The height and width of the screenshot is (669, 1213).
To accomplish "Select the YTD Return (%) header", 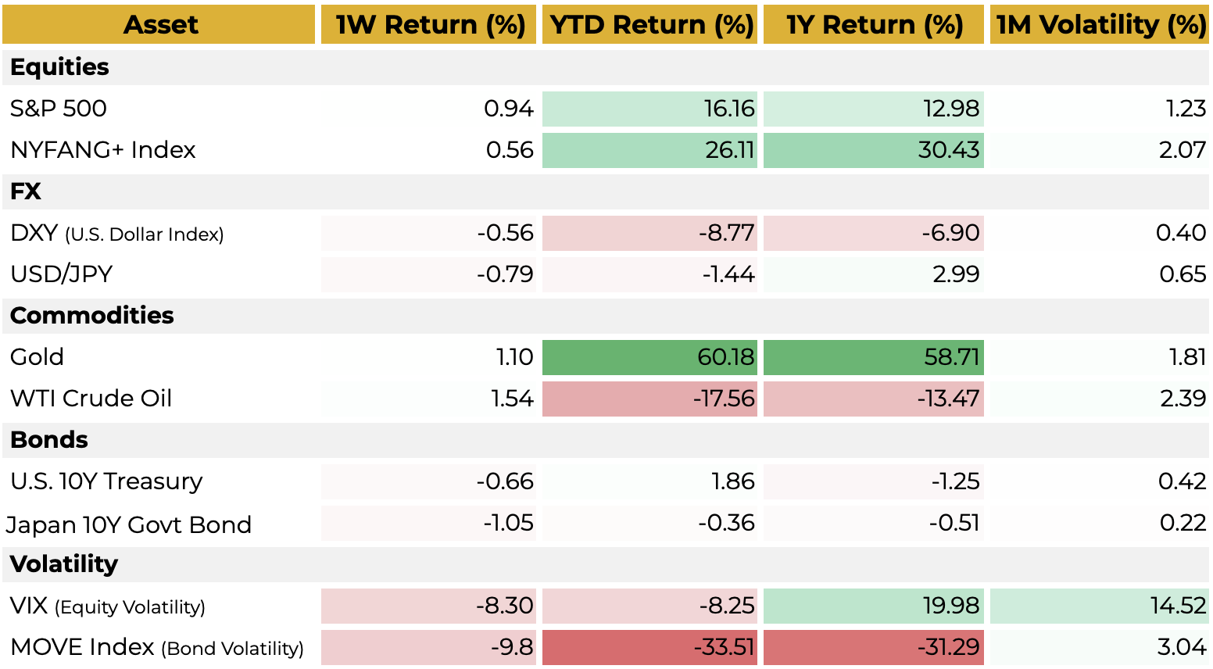I will click(x=650, y=25).
